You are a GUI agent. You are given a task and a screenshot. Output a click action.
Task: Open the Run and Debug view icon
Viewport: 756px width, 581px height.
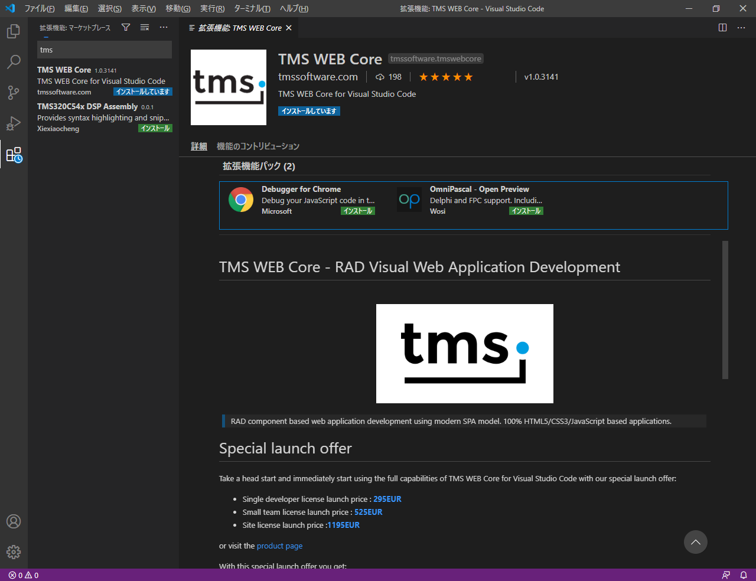click(x=14, y=123)
